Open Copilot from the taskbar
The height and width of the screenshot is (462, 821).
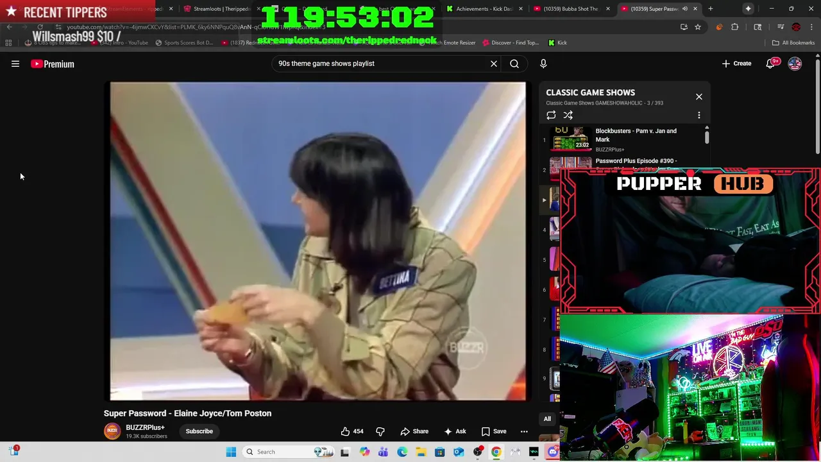tap(365, 452)
